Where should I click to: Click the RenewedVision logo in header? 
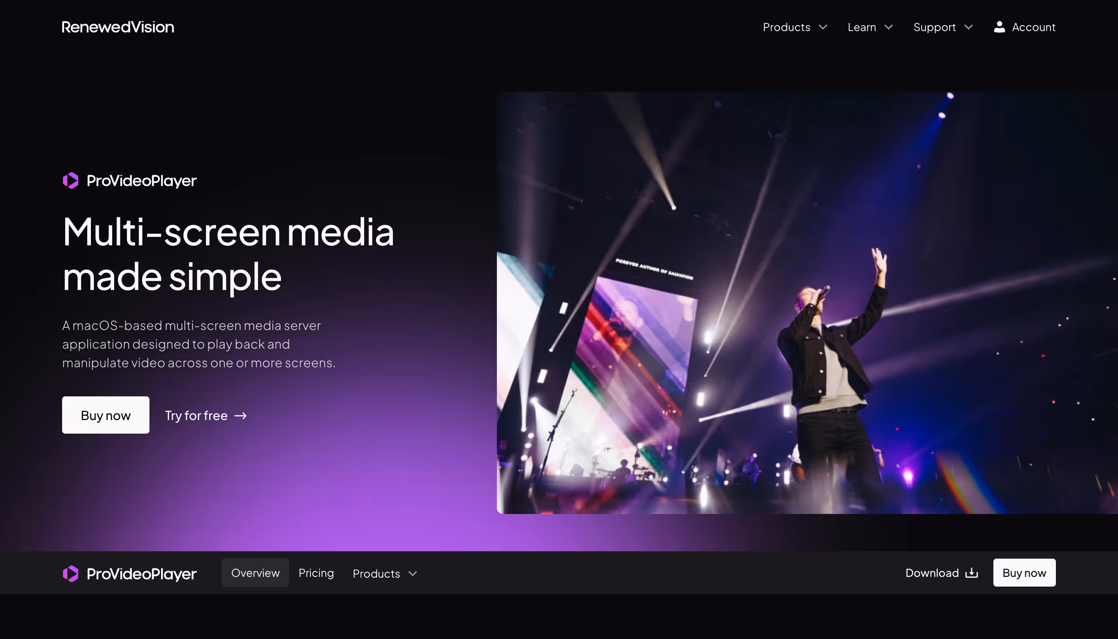pyautogui.click(x=118, y=27)
